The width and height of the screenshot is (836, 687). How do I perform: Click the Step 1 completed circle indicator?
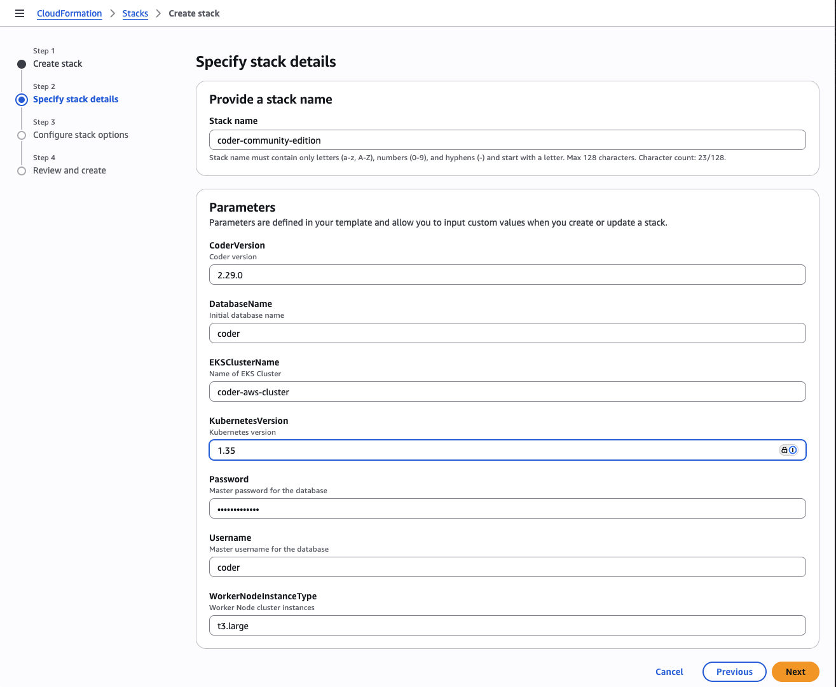[x=22, y=64]
